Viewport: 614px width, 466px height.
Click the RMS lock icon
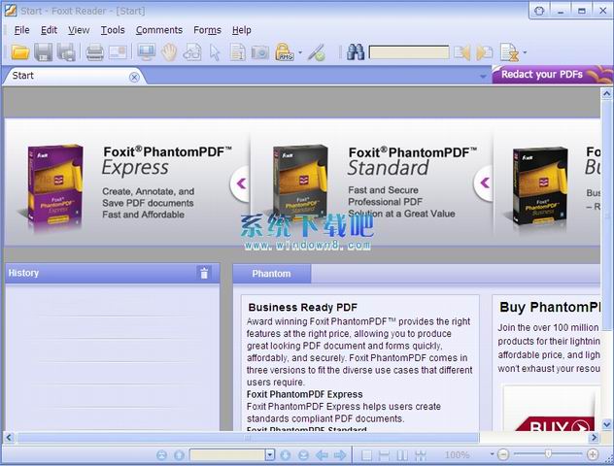284,52
